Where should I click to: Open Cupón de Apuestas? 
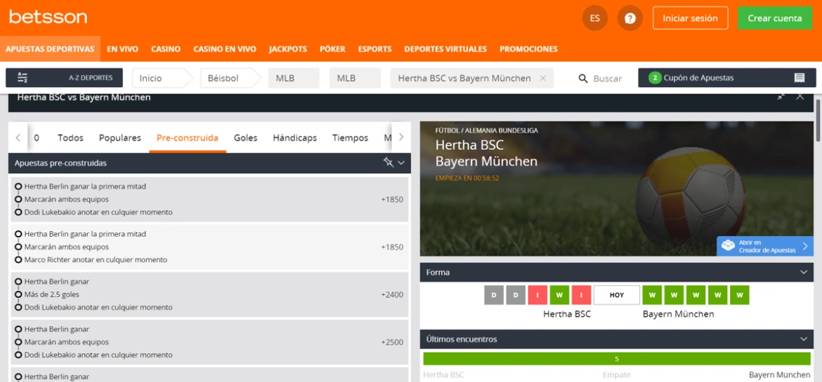coord(726,77)
